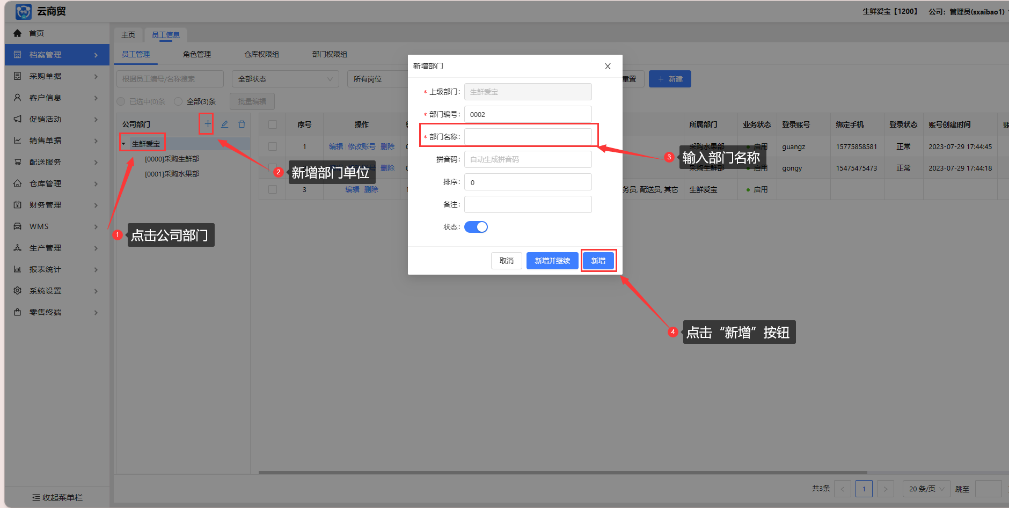Open the 全部状态 dropdown

(286, 79)
